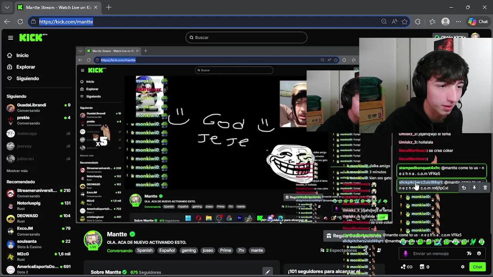Click the Conversando category link
Viewport: 493px width, 277px height.
point(120,250)
